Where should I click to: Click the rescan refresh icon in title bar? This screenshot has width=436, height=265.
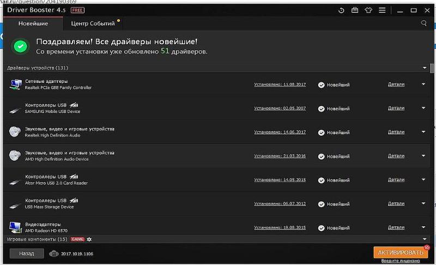pyautogui.click(x=341, y=10)
